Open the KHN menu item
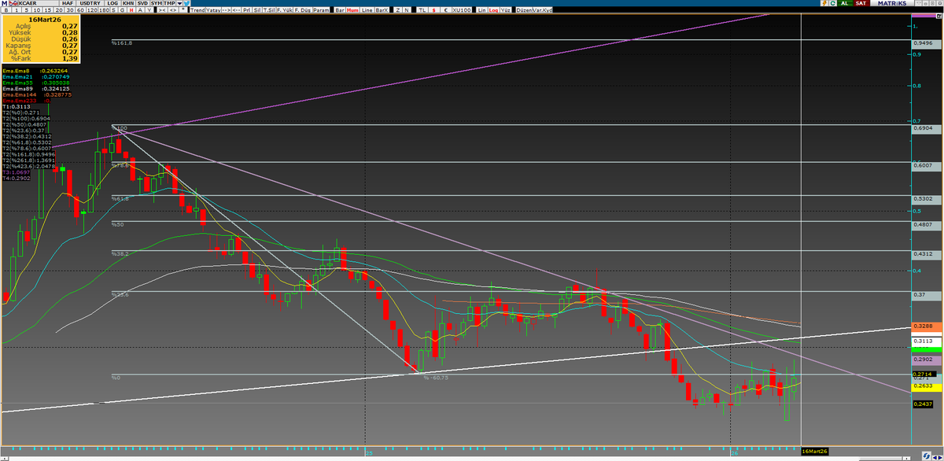Image resolution: width=944 pixels, height=461 pixels. (x=128, y=3)
